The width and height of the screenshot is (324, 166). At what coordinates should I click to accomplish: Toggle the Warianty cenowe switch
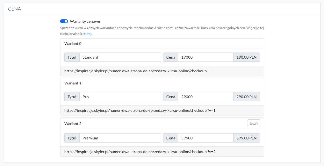(64, 21)
